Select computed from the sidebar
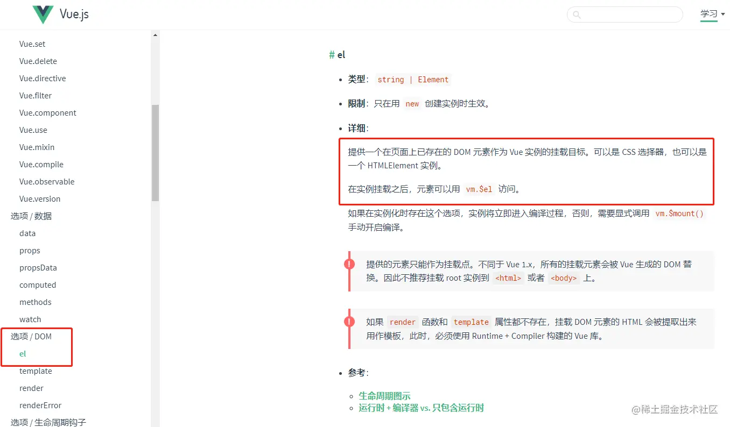The width and height of the screenshot is (730, 427). 38,284
